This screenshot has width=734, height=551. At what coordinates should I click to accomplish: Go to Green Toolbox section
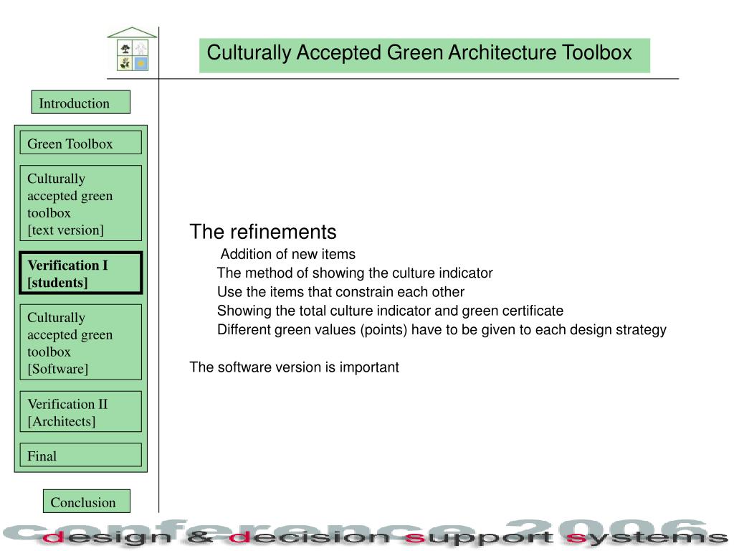tap(80, 143)
